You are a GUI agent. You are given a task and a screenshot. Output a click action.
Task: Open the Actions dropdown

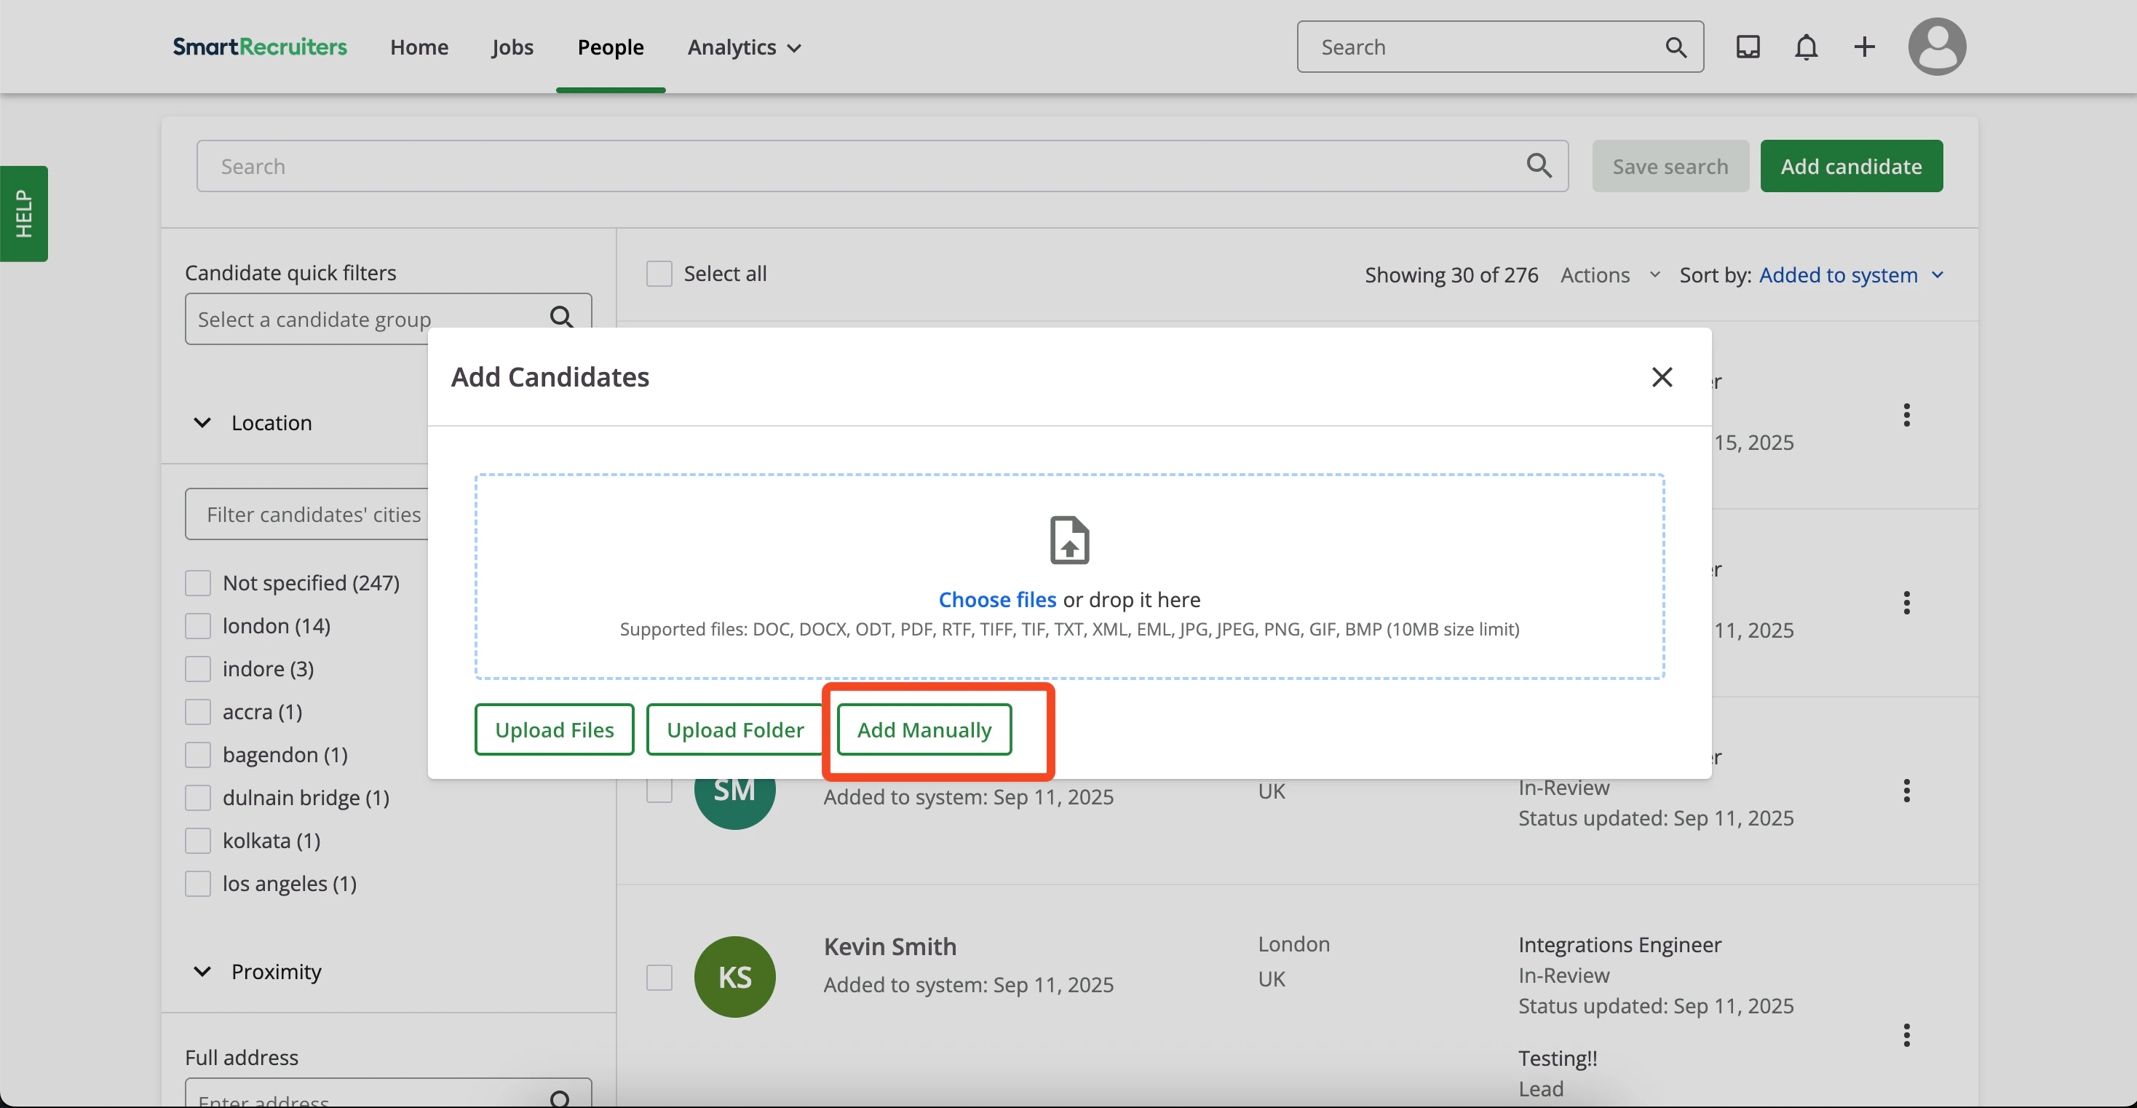pyautogui.click(x=1608, y=274)
